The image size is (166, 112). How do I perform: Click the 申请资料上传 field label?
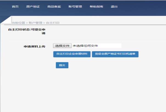tap(34, 46)
